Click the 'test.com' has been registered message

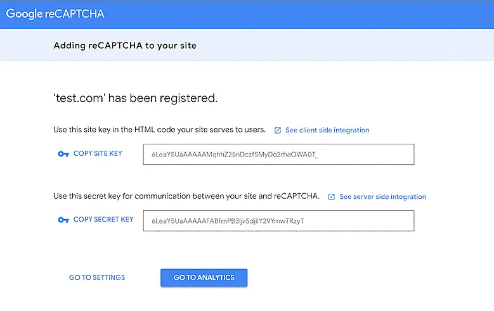pyautogui.click(x=135, y=98)
